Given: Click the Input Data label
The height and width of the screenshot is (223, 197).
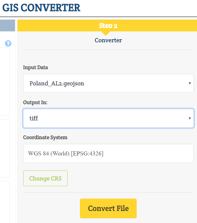Looking at the screenshot, I should tap(35, 67).
